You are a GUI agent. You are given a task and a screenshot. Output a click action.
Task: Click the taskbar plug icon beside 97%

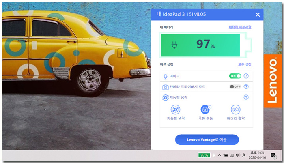[213, 155]
